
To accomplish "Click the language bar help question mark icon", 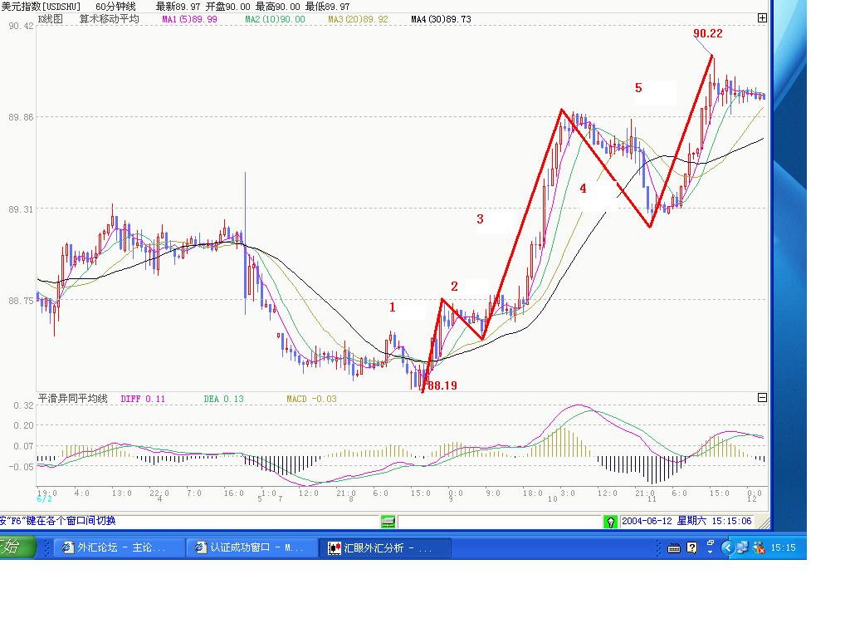I will click(691, 547).
